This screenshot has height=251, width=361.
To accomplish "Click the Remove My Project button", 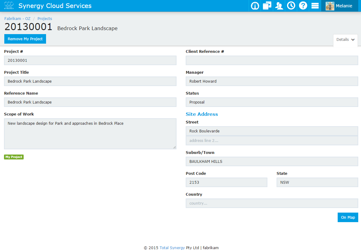I will pyautogui.click(x=25, y=39).
